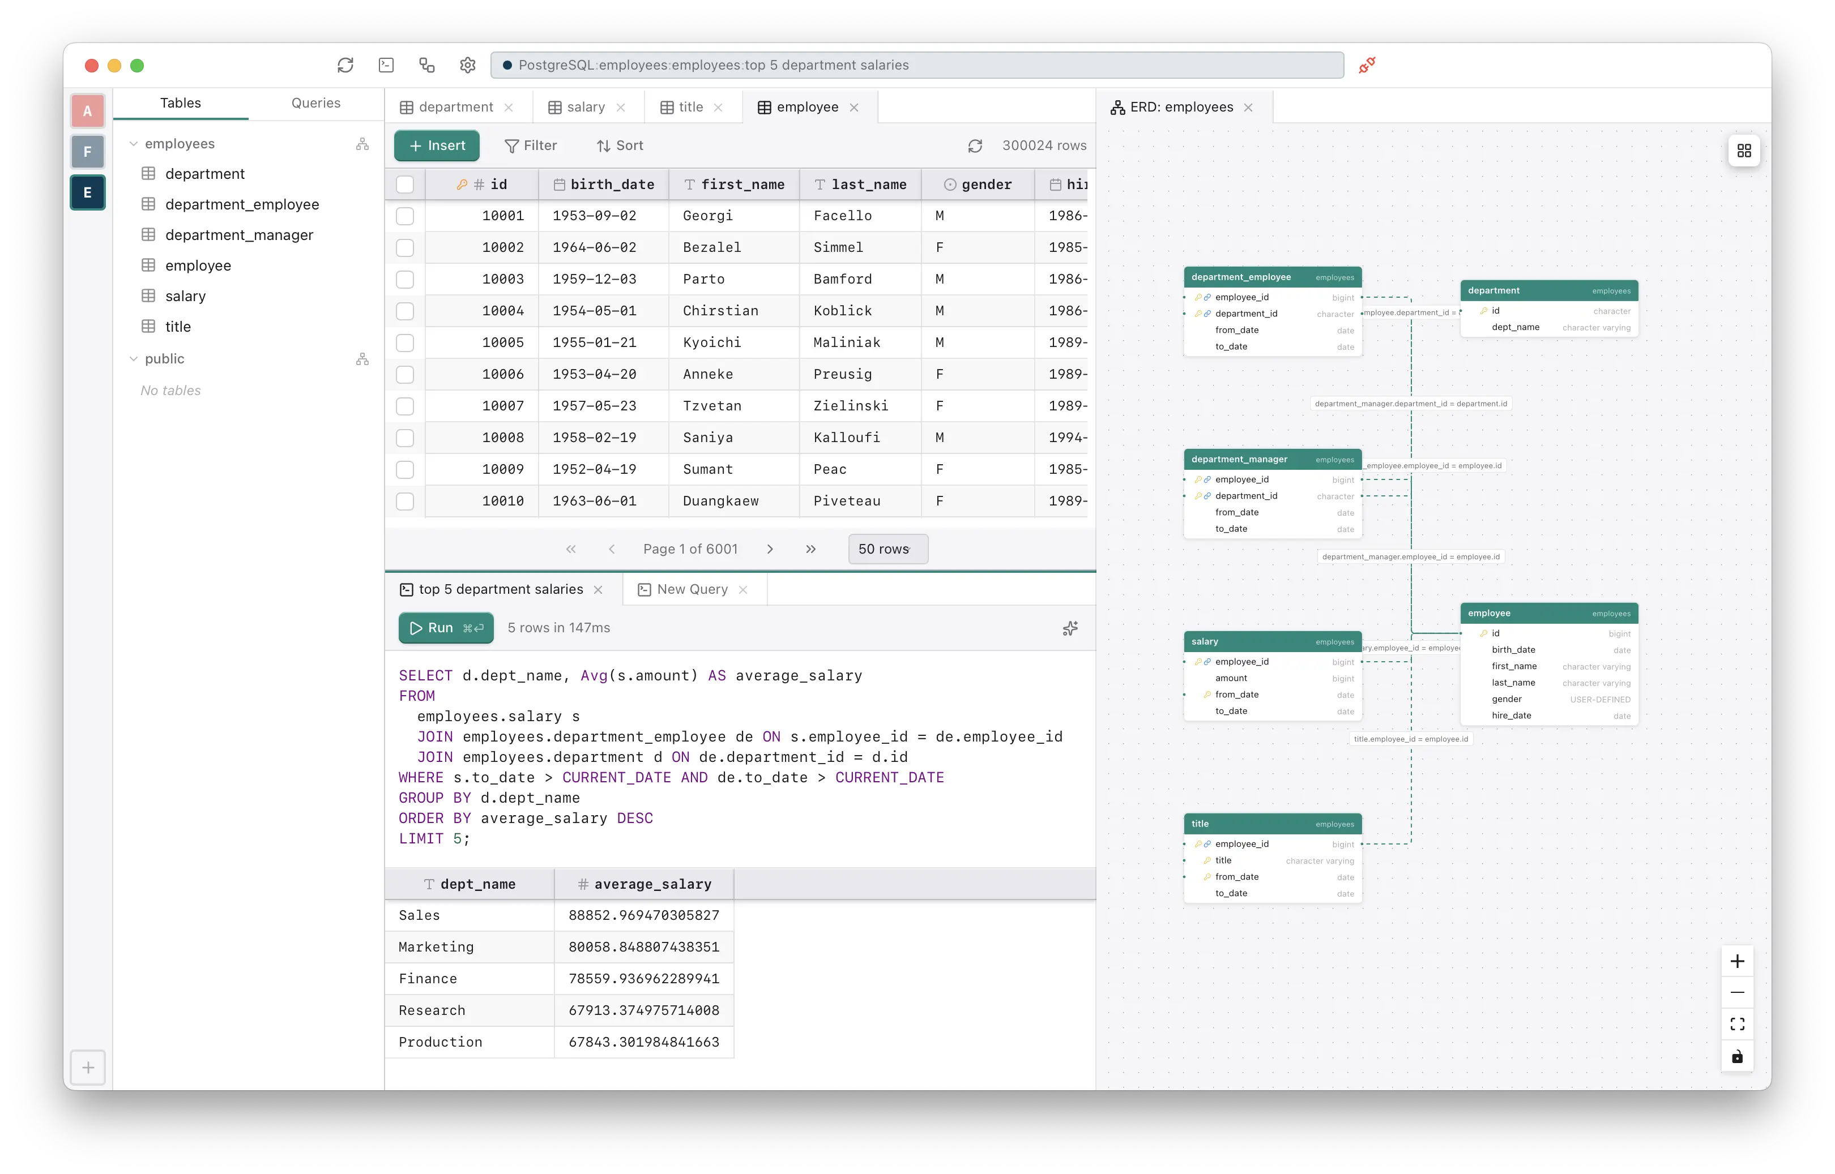Open the SQL console icon in top toolbar
Viewport: 1835px width, 1174px height.
pyautogui.click(x=386, y=66)
